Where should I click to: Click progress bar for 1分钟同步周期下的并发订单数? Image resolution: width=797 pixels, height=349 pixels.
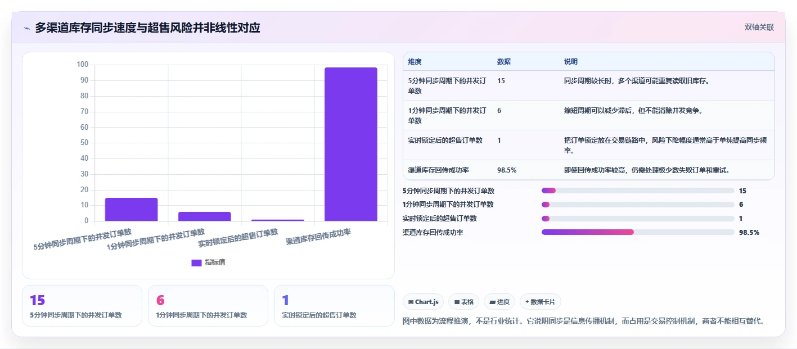click(x=638, y=205)
